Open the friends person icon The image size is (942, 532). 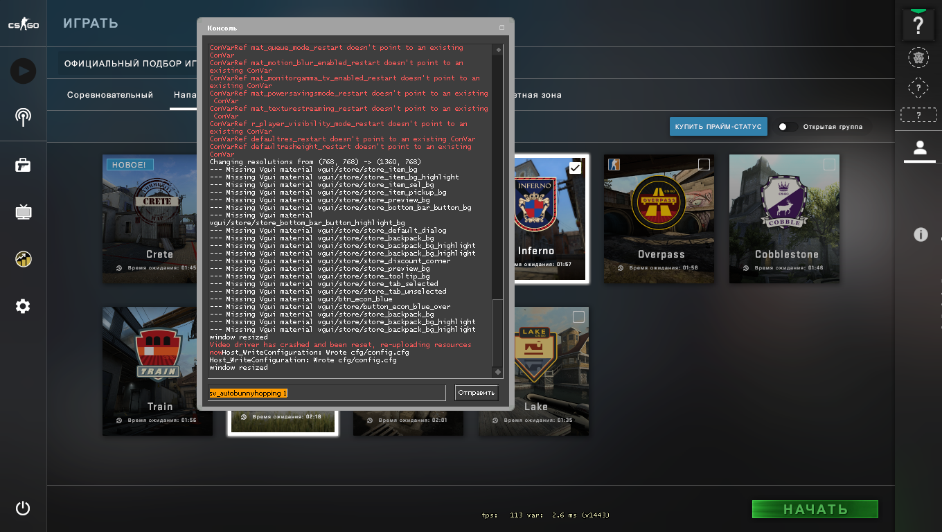pos(920,147)
